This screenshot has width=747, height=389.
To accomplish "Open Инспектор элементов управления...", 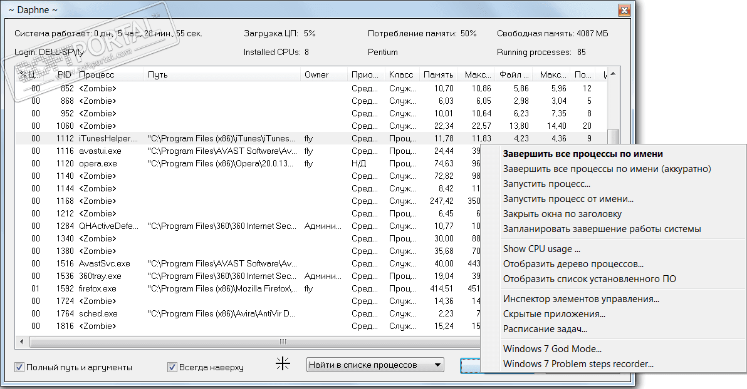I will coord(581,299).
